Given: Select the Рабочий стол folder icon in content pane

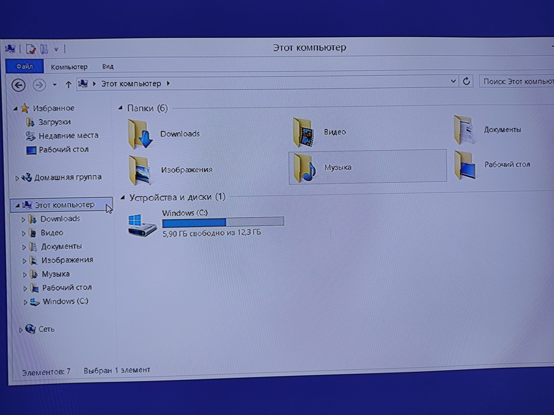Looking at the screenshot, I should (x=465, y=165).
